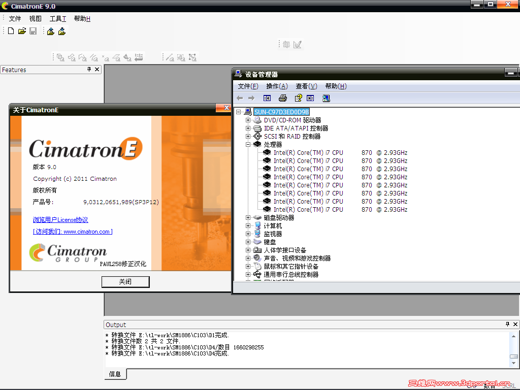Select the first Intel Core i7 CPU entry
520x390 pixels.
[340, 152]
